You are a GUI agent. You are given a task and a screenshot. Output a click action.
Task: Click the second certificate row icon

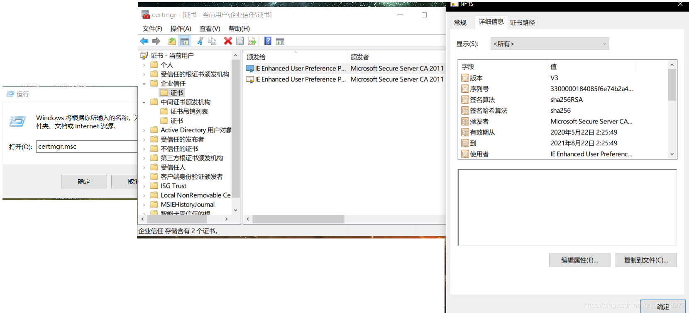[x=250, y=79]
